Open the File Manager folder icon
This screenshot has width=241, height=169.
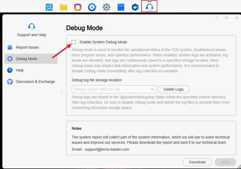click(64, 7)
